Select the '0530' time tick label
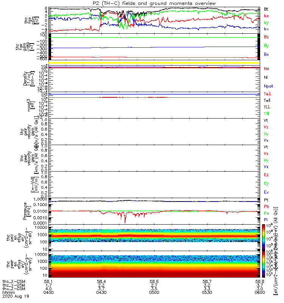The height and width of the screenshot is (303, 284). (x=207, y=292)
